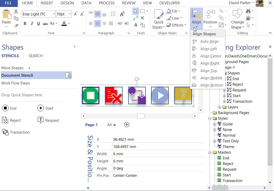Select the blue Start play shape
Image resolution: width=274 pixels, height=191 pixels.
(160, 95)
